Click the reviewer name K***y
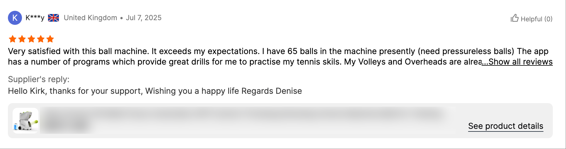 (35, 18)
